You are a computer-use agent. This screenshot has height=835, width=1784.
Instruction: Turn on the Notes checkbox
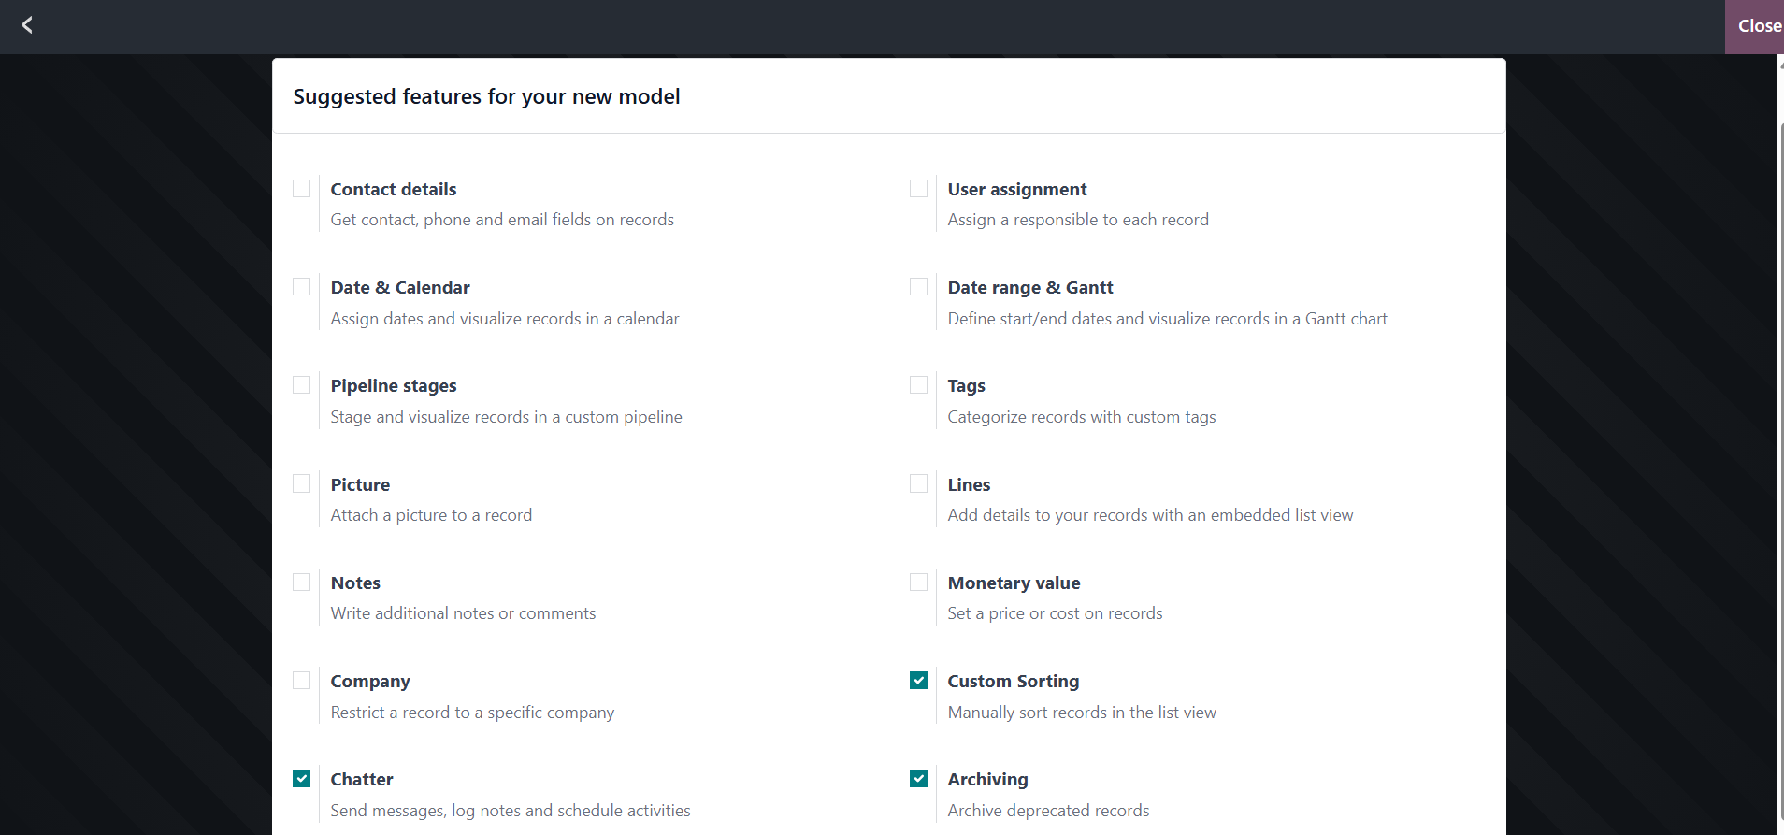[302, 583]
